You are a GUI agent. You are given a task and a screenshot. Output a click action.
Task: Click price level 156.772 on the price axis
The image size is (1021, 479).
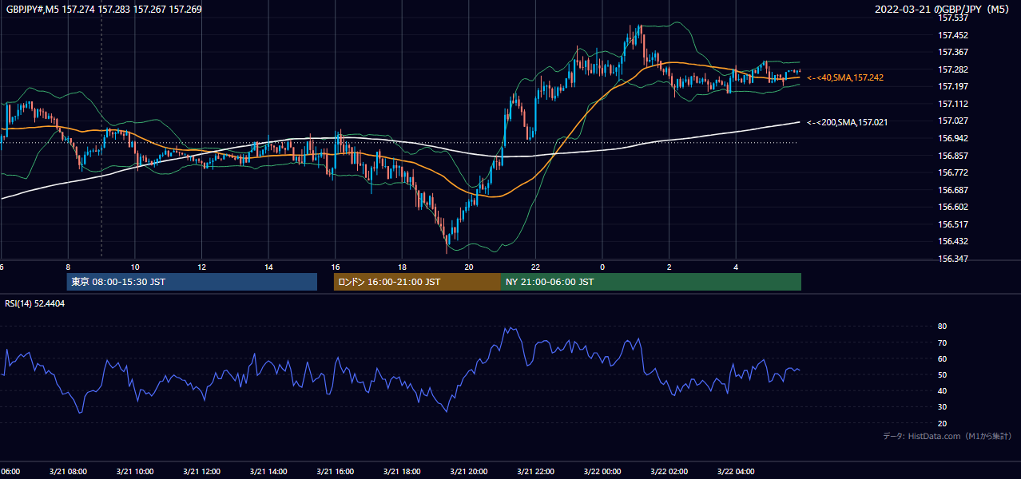pyautogui.click(x=953, y=172)
